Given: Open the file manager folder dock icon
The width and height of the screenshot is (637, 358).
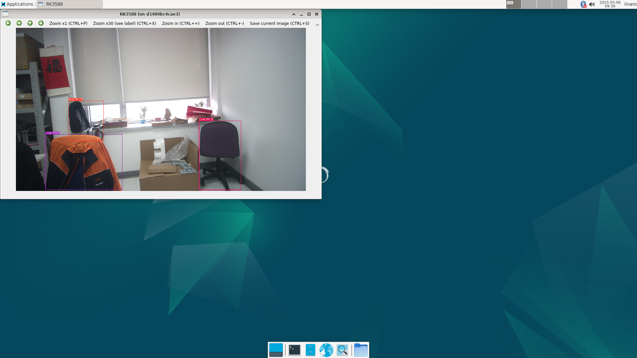Looking at the screenshot, I should coord(361,350).
